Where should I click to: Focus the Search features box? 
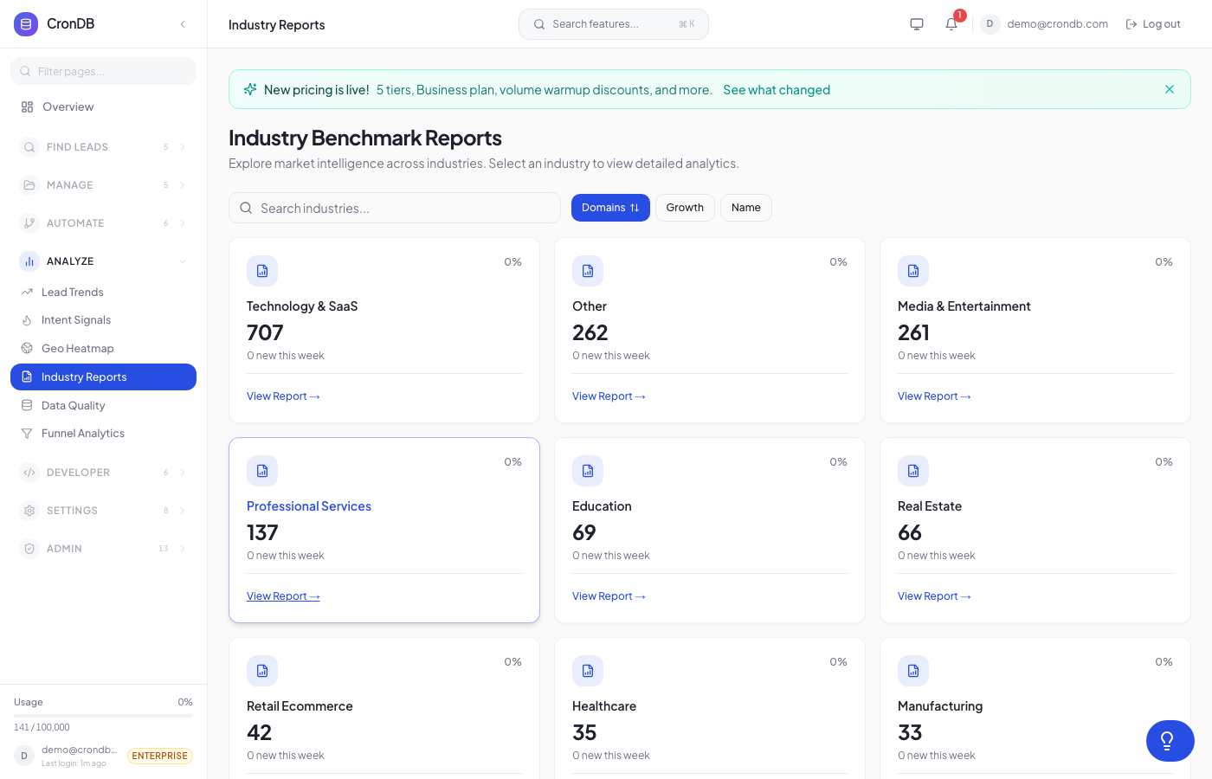614,24
